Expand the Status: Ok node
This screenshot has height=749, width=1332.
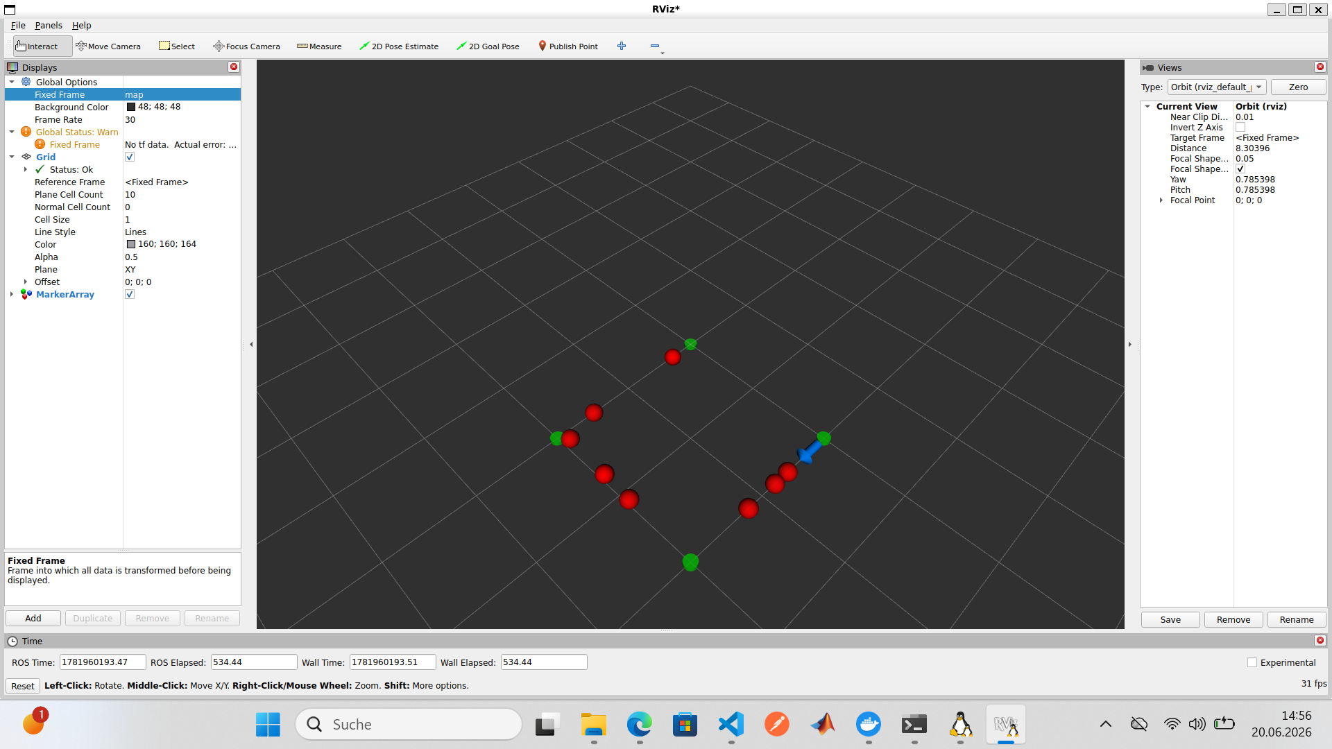click(26, 169)
